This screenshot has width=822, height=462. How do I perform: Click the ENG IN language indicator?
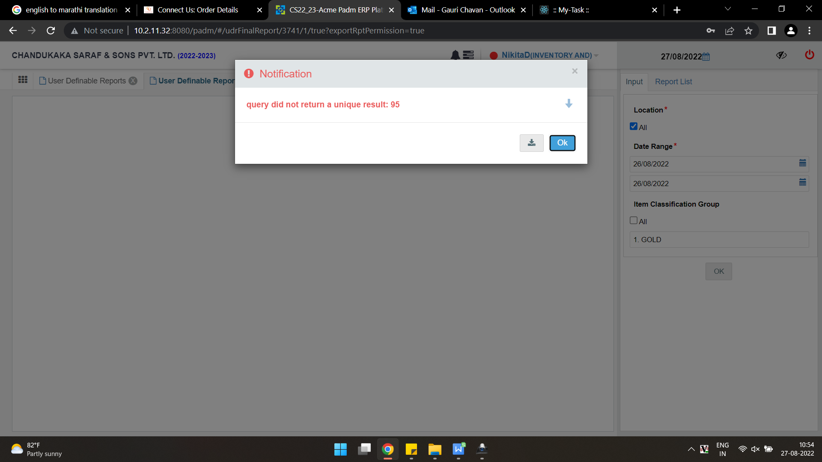pyautogui.click(x=723, y=449)
